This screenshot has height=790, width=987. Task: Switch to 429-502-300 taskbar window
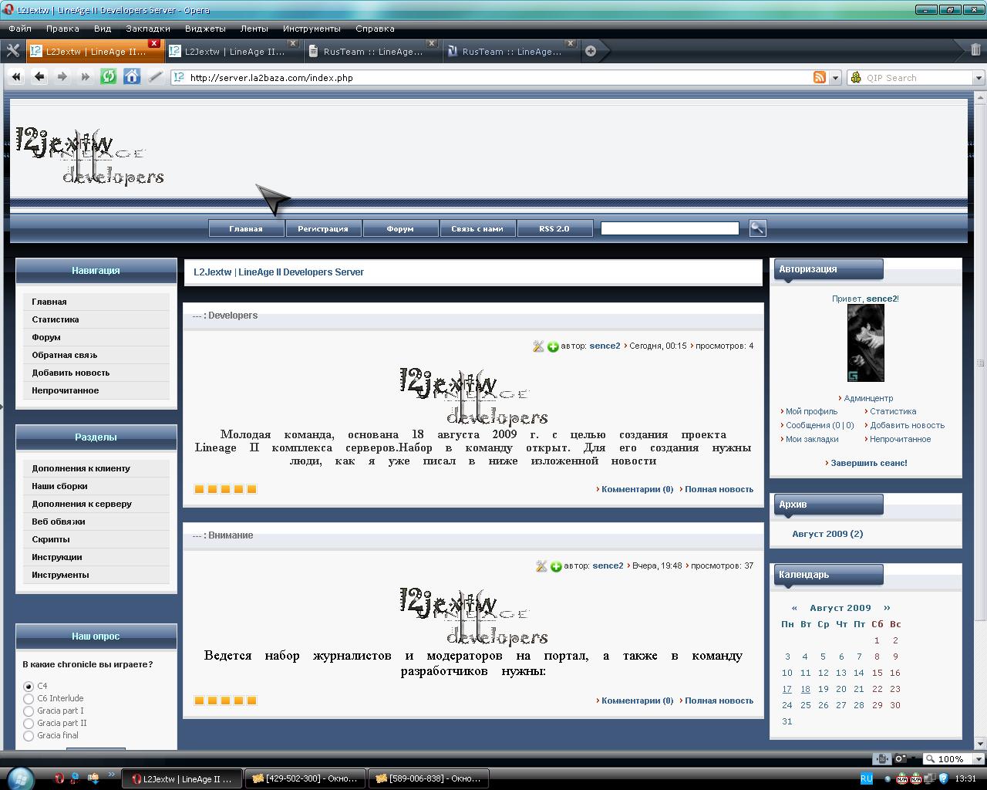(x=305, y=778)
